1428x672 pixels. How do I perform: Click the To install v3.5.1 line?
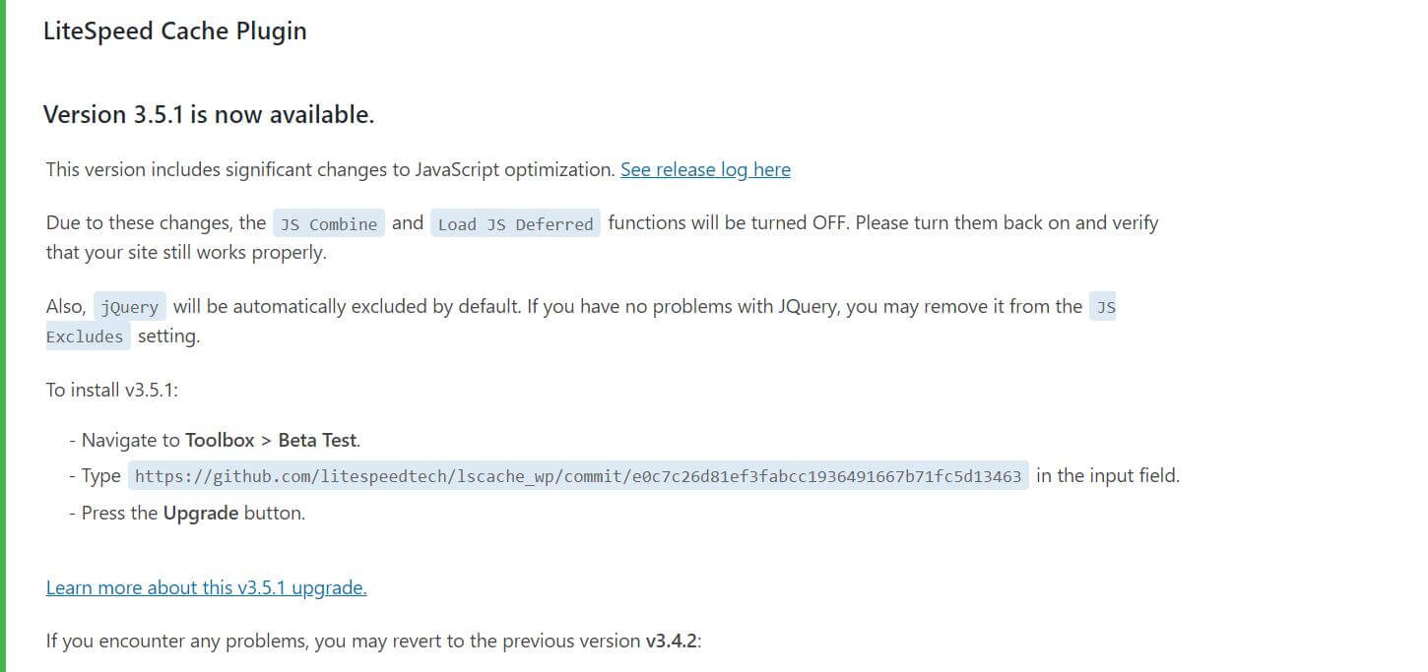111,390
